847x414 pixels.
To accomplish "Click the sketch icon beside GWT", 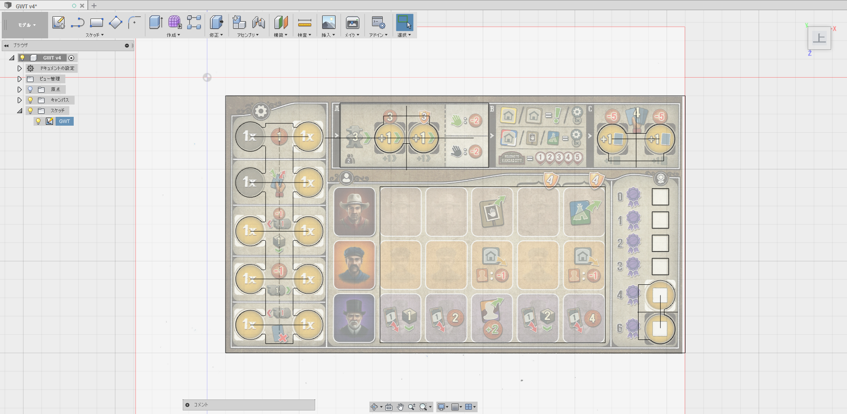I will [x=49, y=121].
